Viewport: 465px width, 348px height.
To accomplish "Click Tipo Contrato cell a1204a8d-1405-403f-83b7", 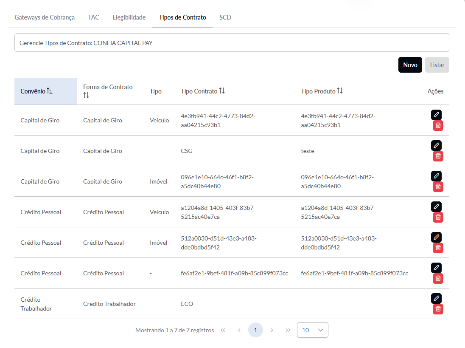I will pyautogui.click(x=218, y=212).
